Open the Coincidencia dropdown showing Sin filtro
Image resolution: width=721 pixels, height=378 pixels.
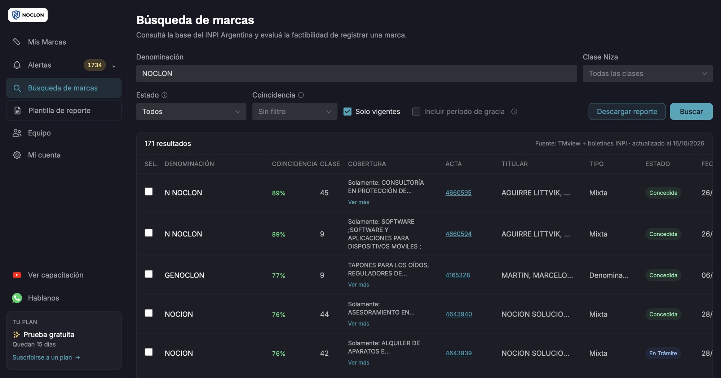[x=295, y=112]
